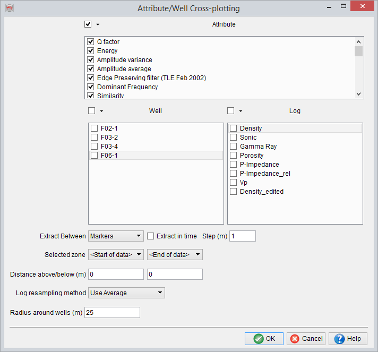This screenshot has width=378, height=352.
Task: Click the Radius around wells field
Action: point(112,312)
